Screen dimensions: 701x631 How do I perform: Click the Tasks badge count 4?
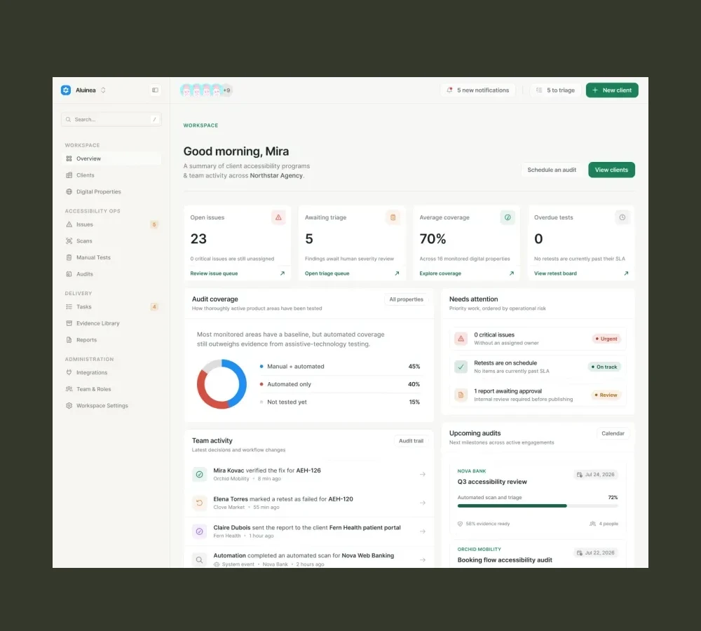point(154,306)
